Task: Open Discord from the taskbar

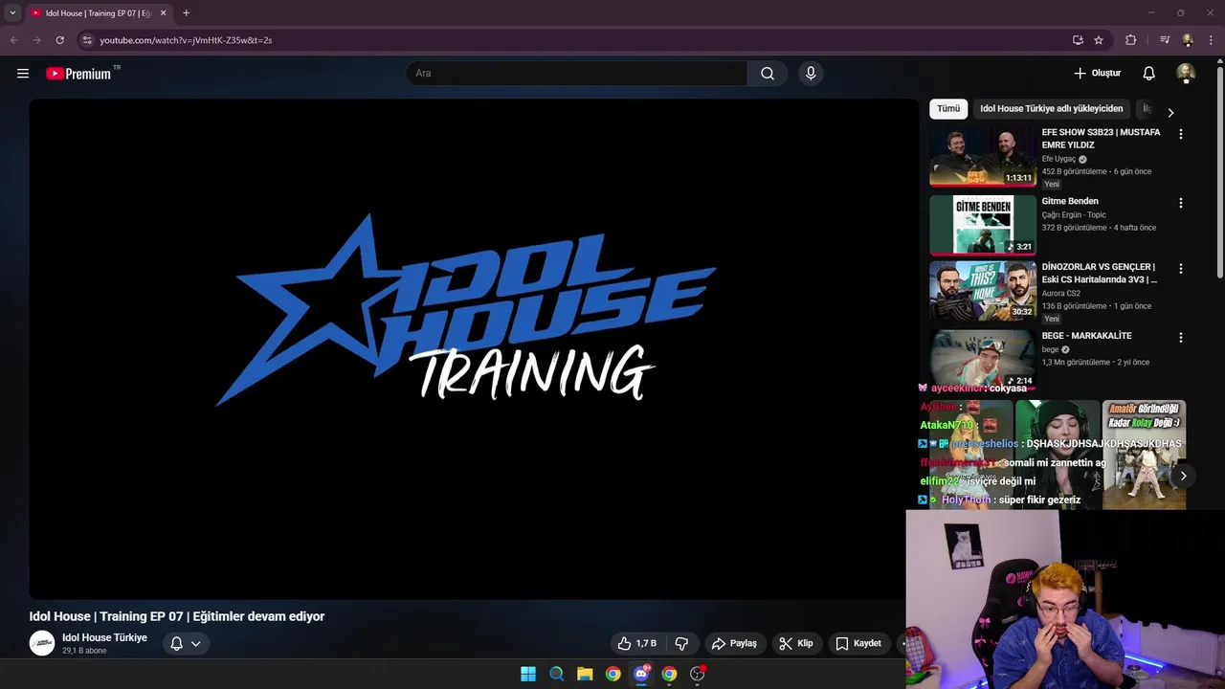Action: click(x=641, y=674)
